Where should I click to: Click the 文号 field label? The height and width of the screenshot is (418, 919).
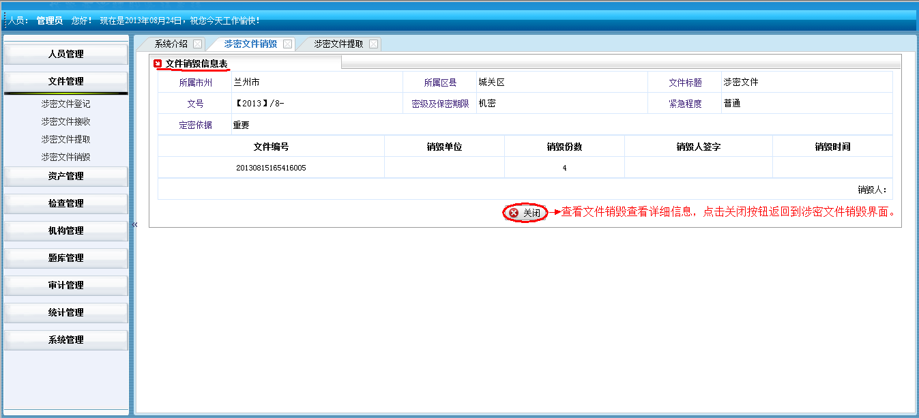click(x=196, y=104)
